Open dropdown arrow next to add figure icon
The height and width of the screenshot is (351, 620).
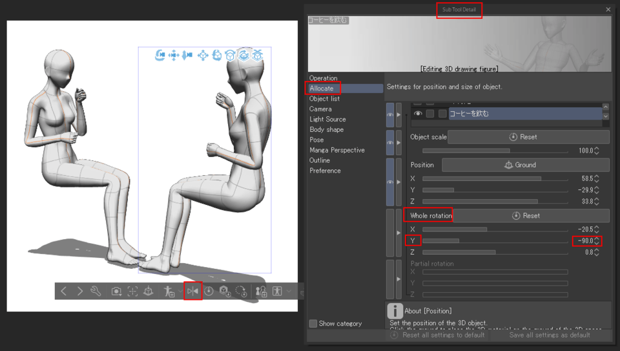[x=180, y=292]
